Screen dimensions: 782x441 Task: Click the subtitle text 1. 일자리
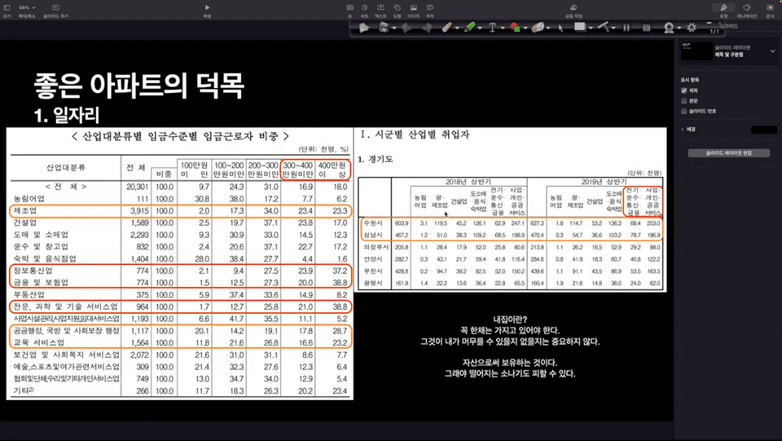pos(67,115)
